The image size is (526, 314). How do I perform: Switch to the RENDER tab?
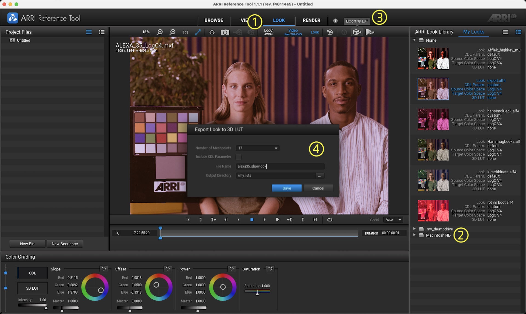tap(311, 20)
